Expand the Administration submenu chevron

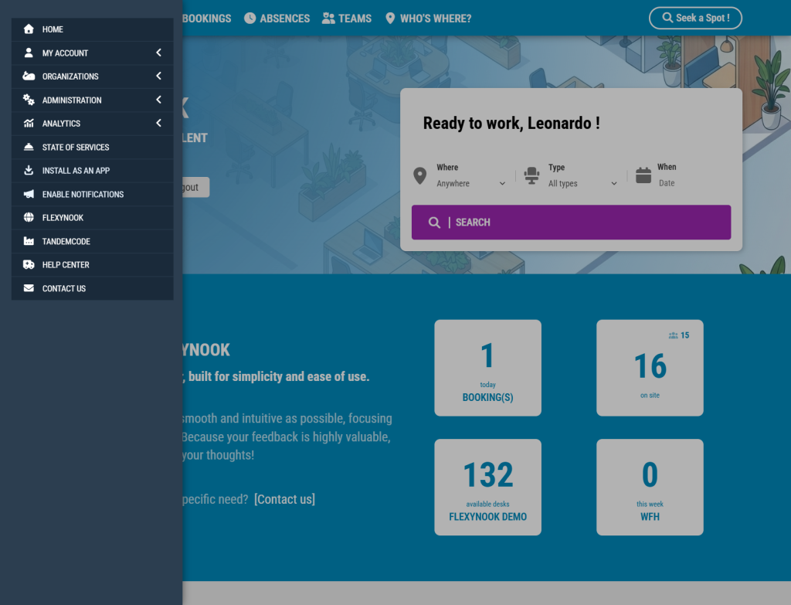(x=158, y=100)
